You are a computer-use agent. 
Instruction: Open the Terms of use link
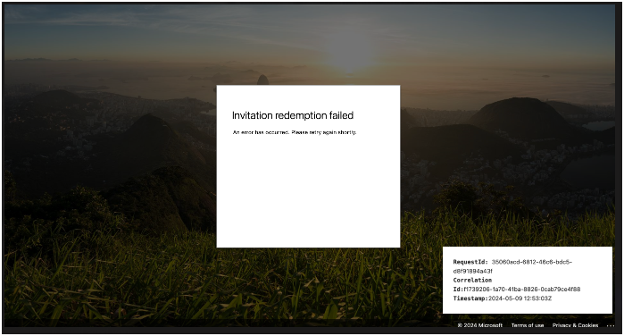[x=528, y=325]
